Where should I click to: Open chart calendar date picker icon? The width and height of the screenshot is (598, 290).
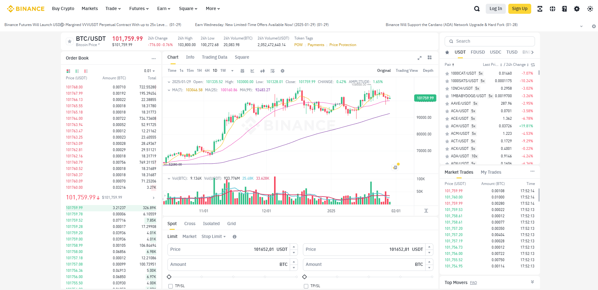(242, 71)
